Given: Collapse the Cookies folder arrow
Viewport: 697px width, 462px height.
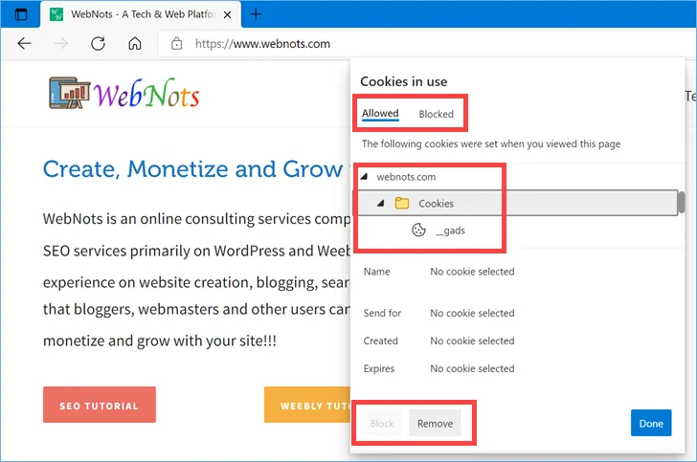Looking at the screenshot, I should (380, 203).
